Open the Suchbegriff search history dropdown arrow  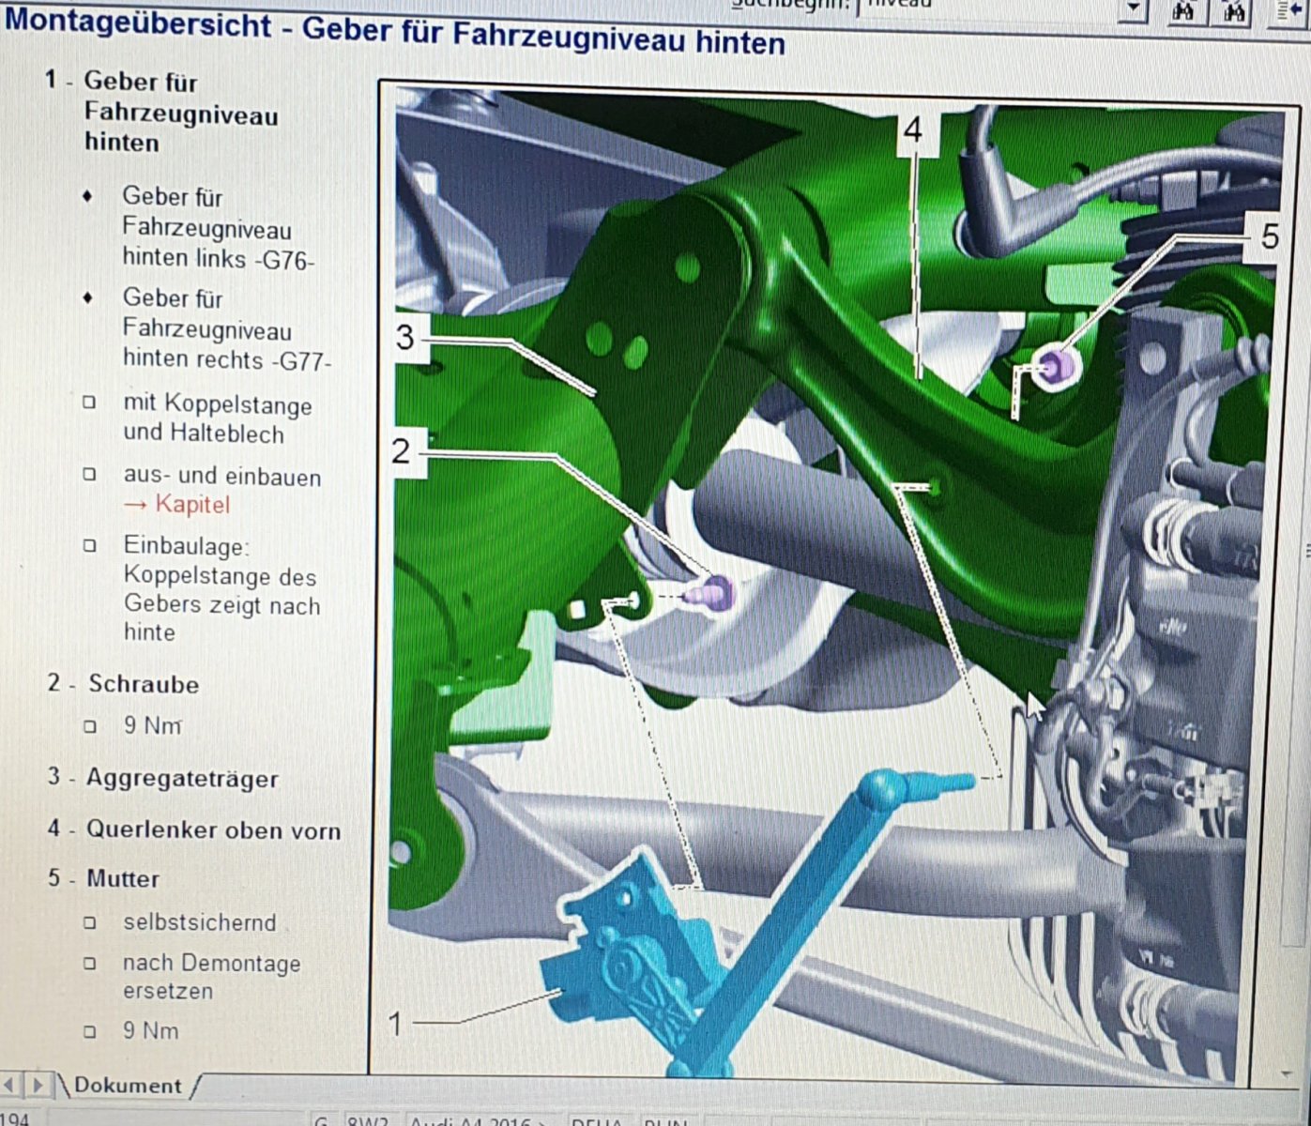1135,8
